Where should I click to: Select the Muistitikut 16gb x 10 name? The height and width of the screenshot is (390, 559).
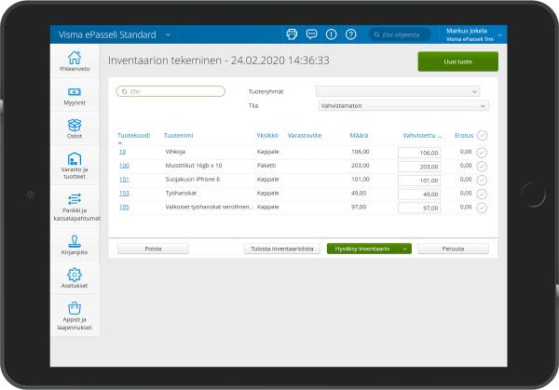click(x=194, y=166)
